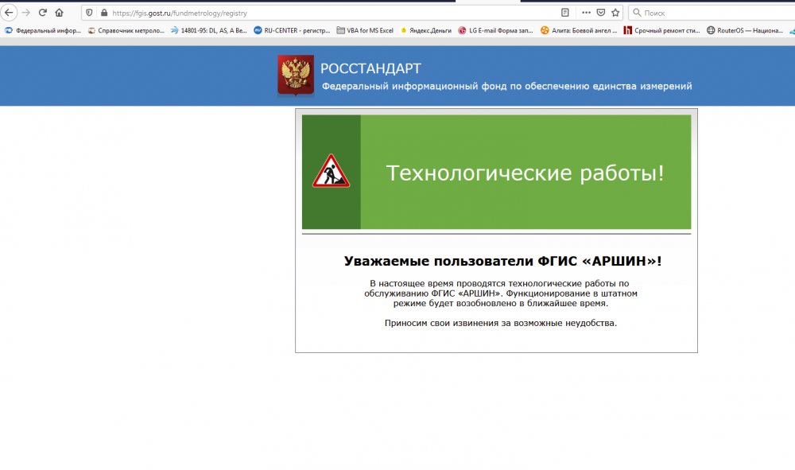Enter Reader View for this page
This screenshot has width=795, height=470.
[x=564, y=12]
